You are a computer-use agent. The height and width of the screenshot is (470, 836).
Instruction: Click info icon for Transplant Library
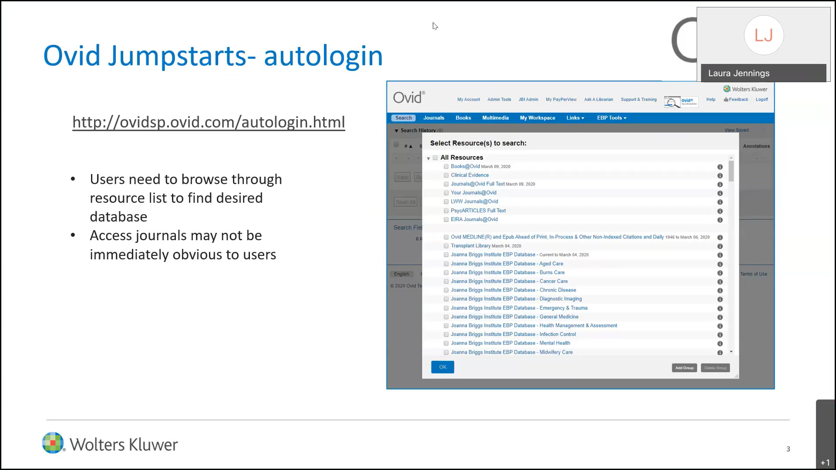pyautogui.click(x=720, y=246)
